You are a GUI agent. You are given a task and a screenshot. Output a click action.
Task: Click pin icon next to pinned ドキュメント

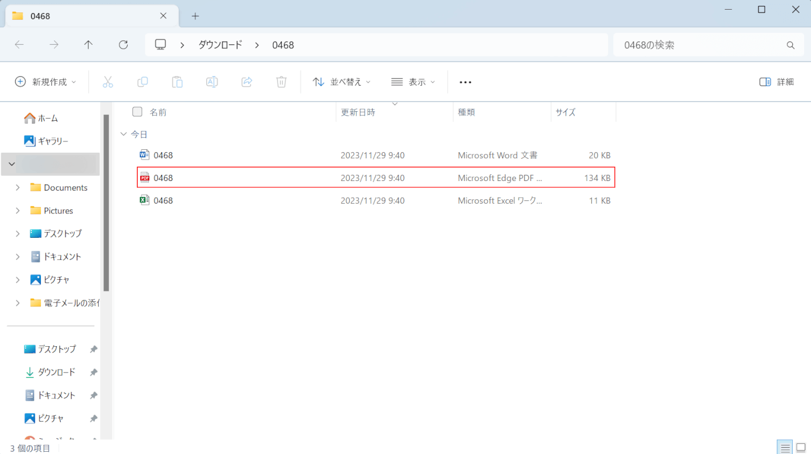coord(94,395)
